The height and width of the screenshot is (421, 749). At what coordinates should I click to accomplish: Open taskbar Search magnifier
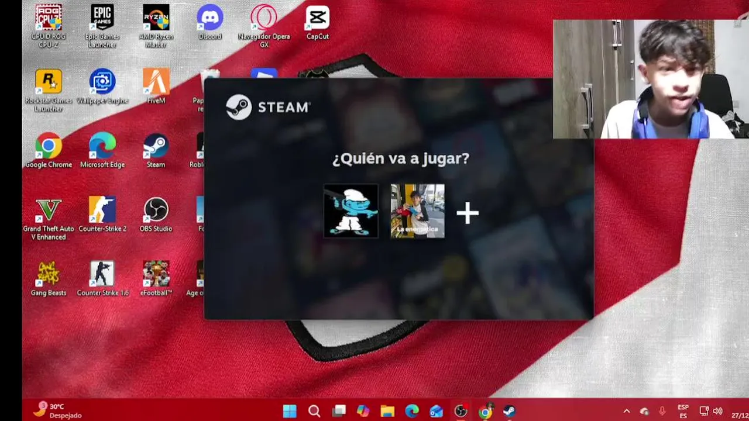[x=314, y=411]
